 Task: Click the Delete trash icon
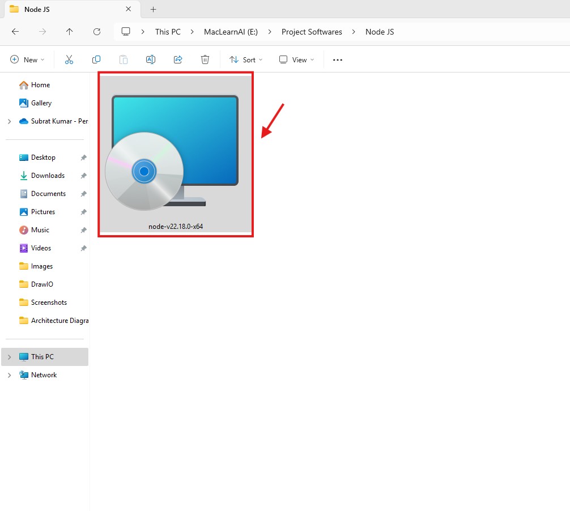pyautogui.click(x=205, y=59)
